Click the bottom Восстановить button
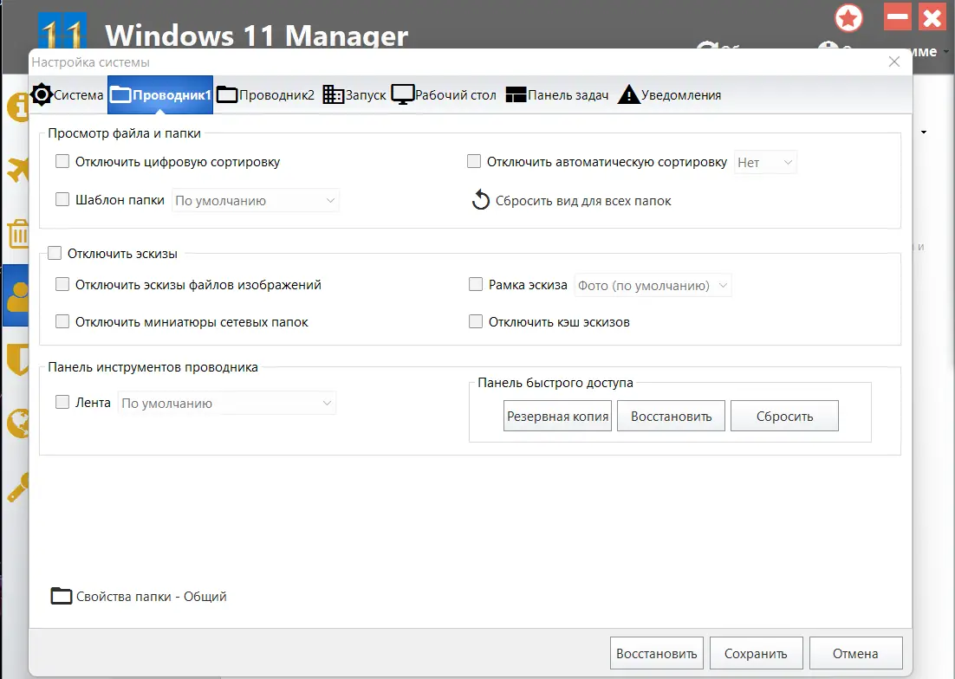The width and height of the screenshot is (955, 679). [x=657, y=653]
